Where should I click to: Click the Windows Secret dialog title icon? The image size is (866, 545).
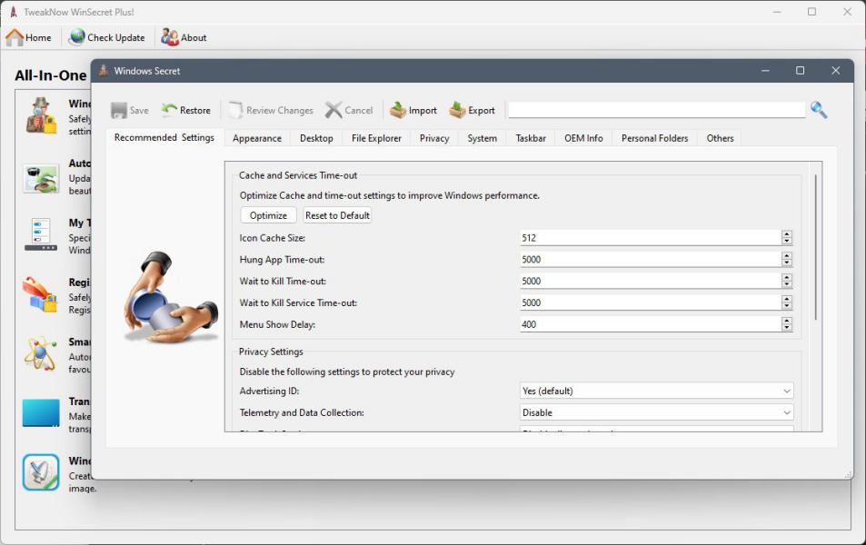[104, 71]
